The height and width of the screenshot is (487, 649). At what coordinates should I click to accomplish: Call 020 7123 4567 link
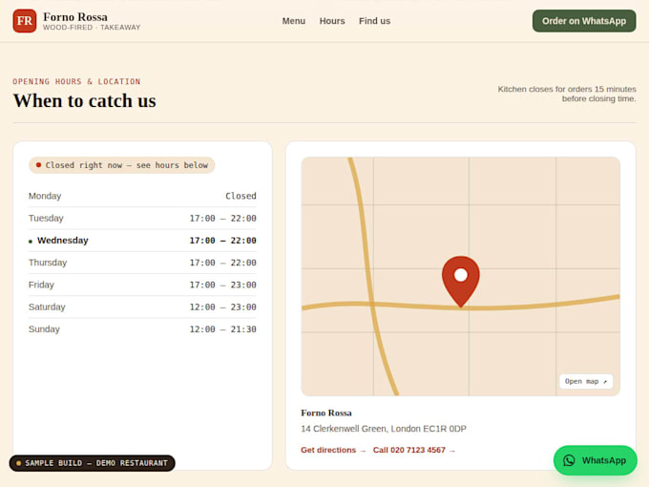[414, 450]
